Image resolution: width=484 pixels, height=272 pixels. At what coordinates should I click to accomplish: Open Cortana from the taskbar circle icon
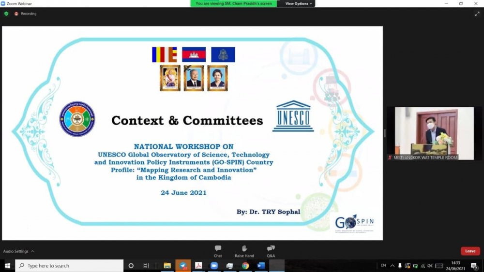tap(131, 266)
